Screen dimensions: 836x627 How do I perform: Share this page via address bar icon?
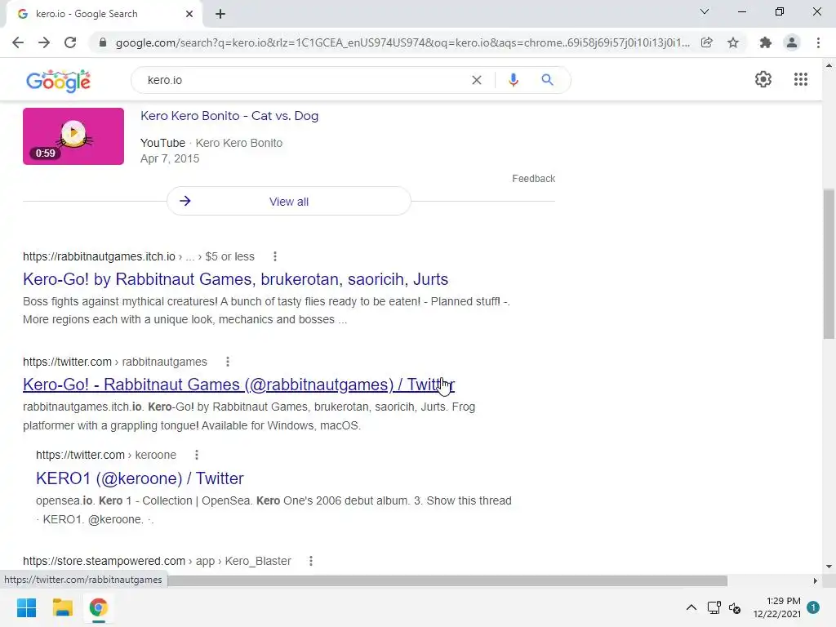pos(706,42)
